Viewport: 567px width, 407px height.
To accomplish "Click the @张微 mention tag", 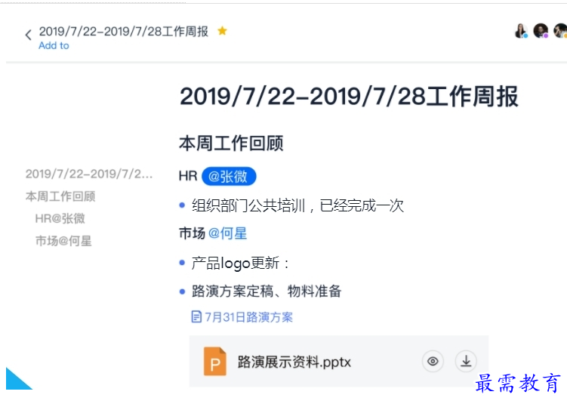I will click(x=229, y=176).
